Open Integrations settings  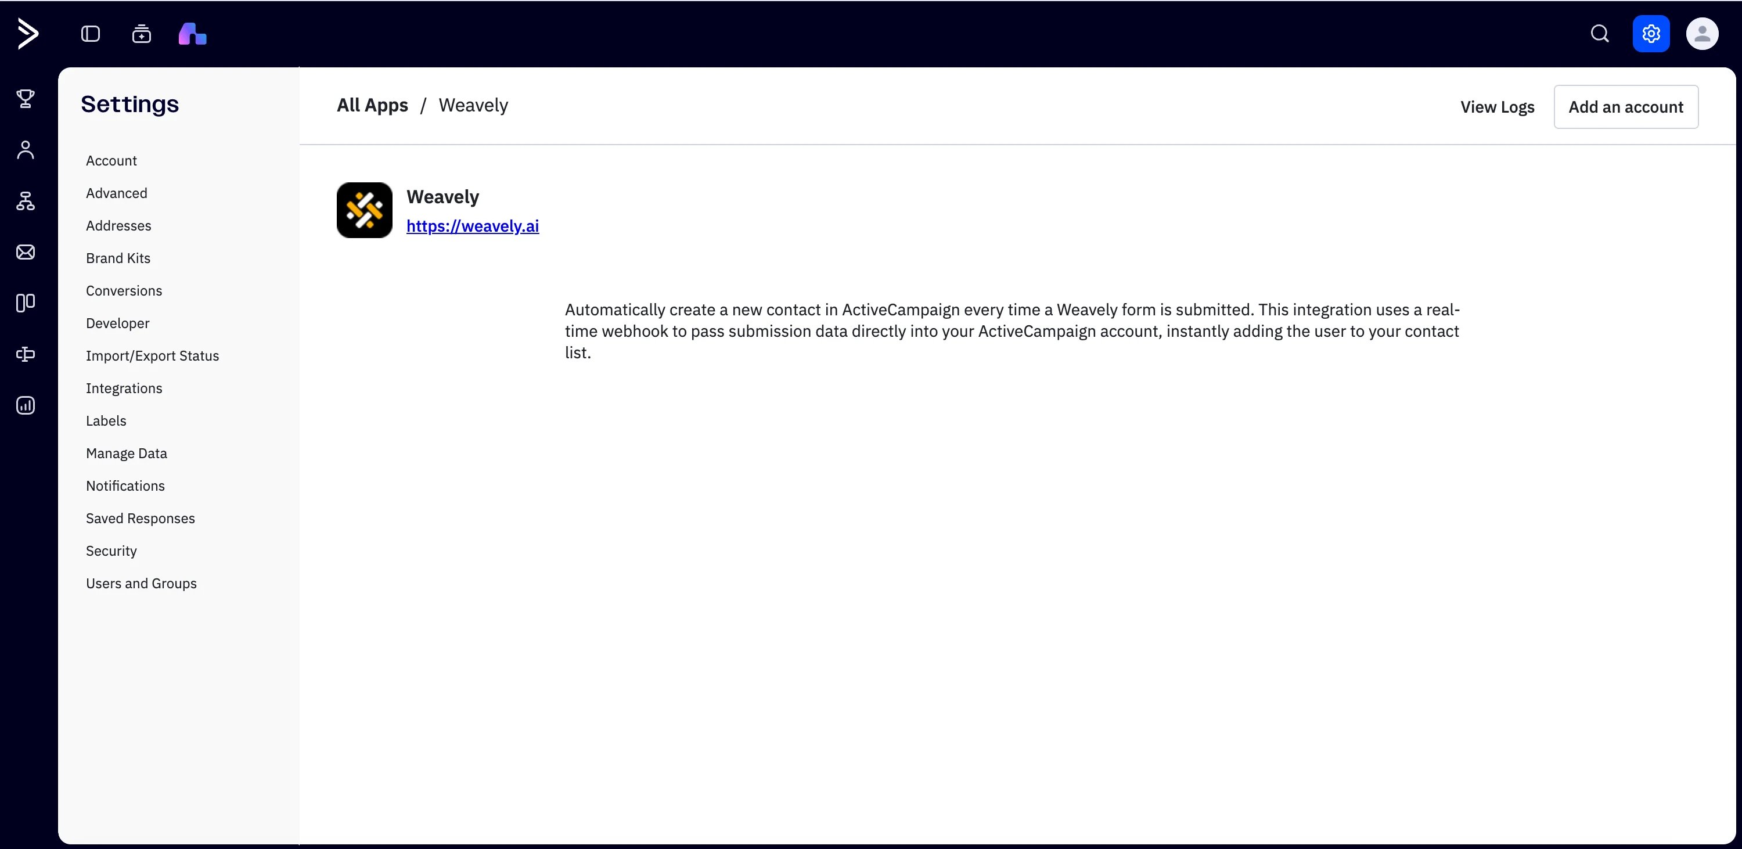(124, 388)
